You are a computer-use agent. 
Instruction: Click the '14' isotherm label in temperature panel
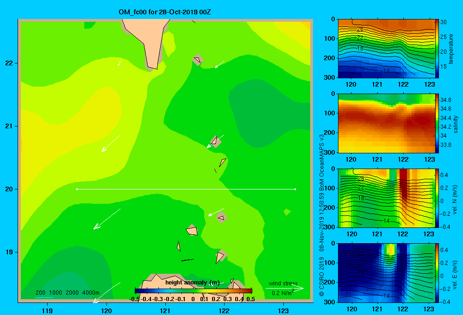point(386,71)
